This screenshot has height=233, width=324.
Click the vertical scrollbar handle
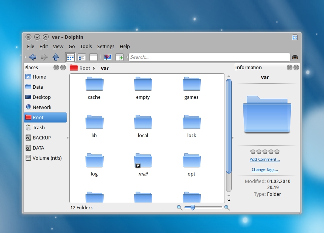click(x=229, y=126)
